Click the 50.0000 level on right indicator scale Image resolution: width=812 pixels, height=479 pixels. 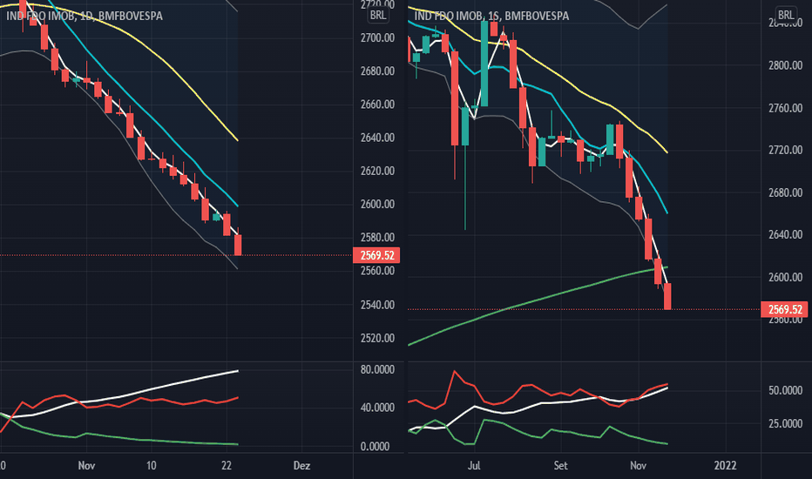(x=783, y=391)
